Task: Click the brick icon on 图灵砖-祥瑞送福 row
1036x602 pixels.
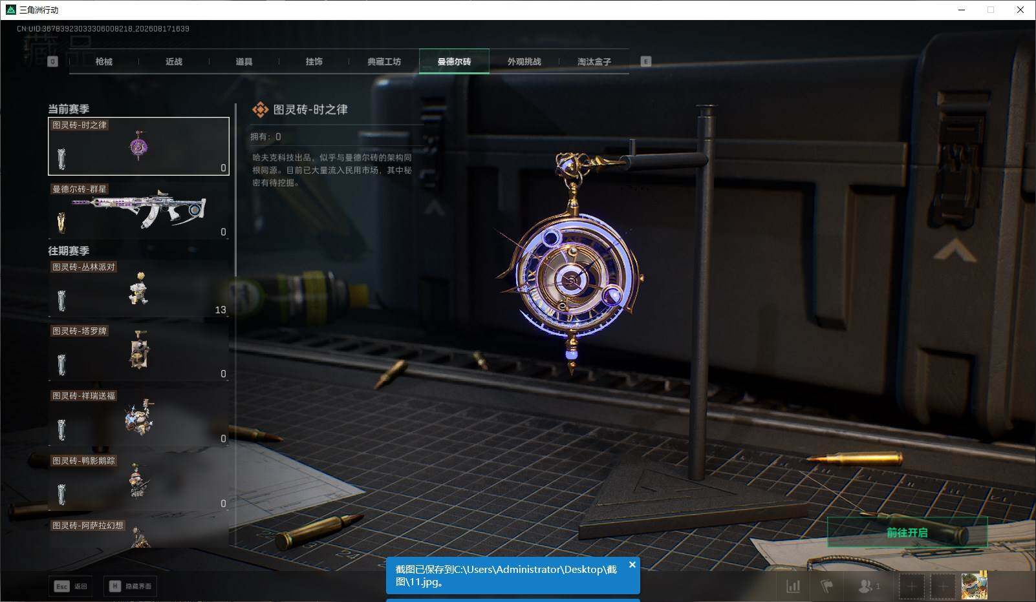Action: [x=61, y=430]
